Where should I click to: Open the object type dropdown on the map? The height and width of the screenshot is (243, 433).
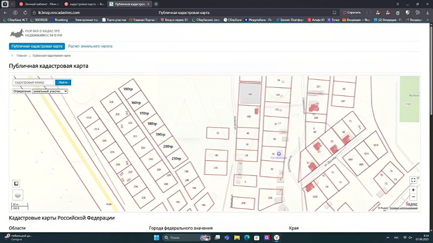click(x=50, y=91)
